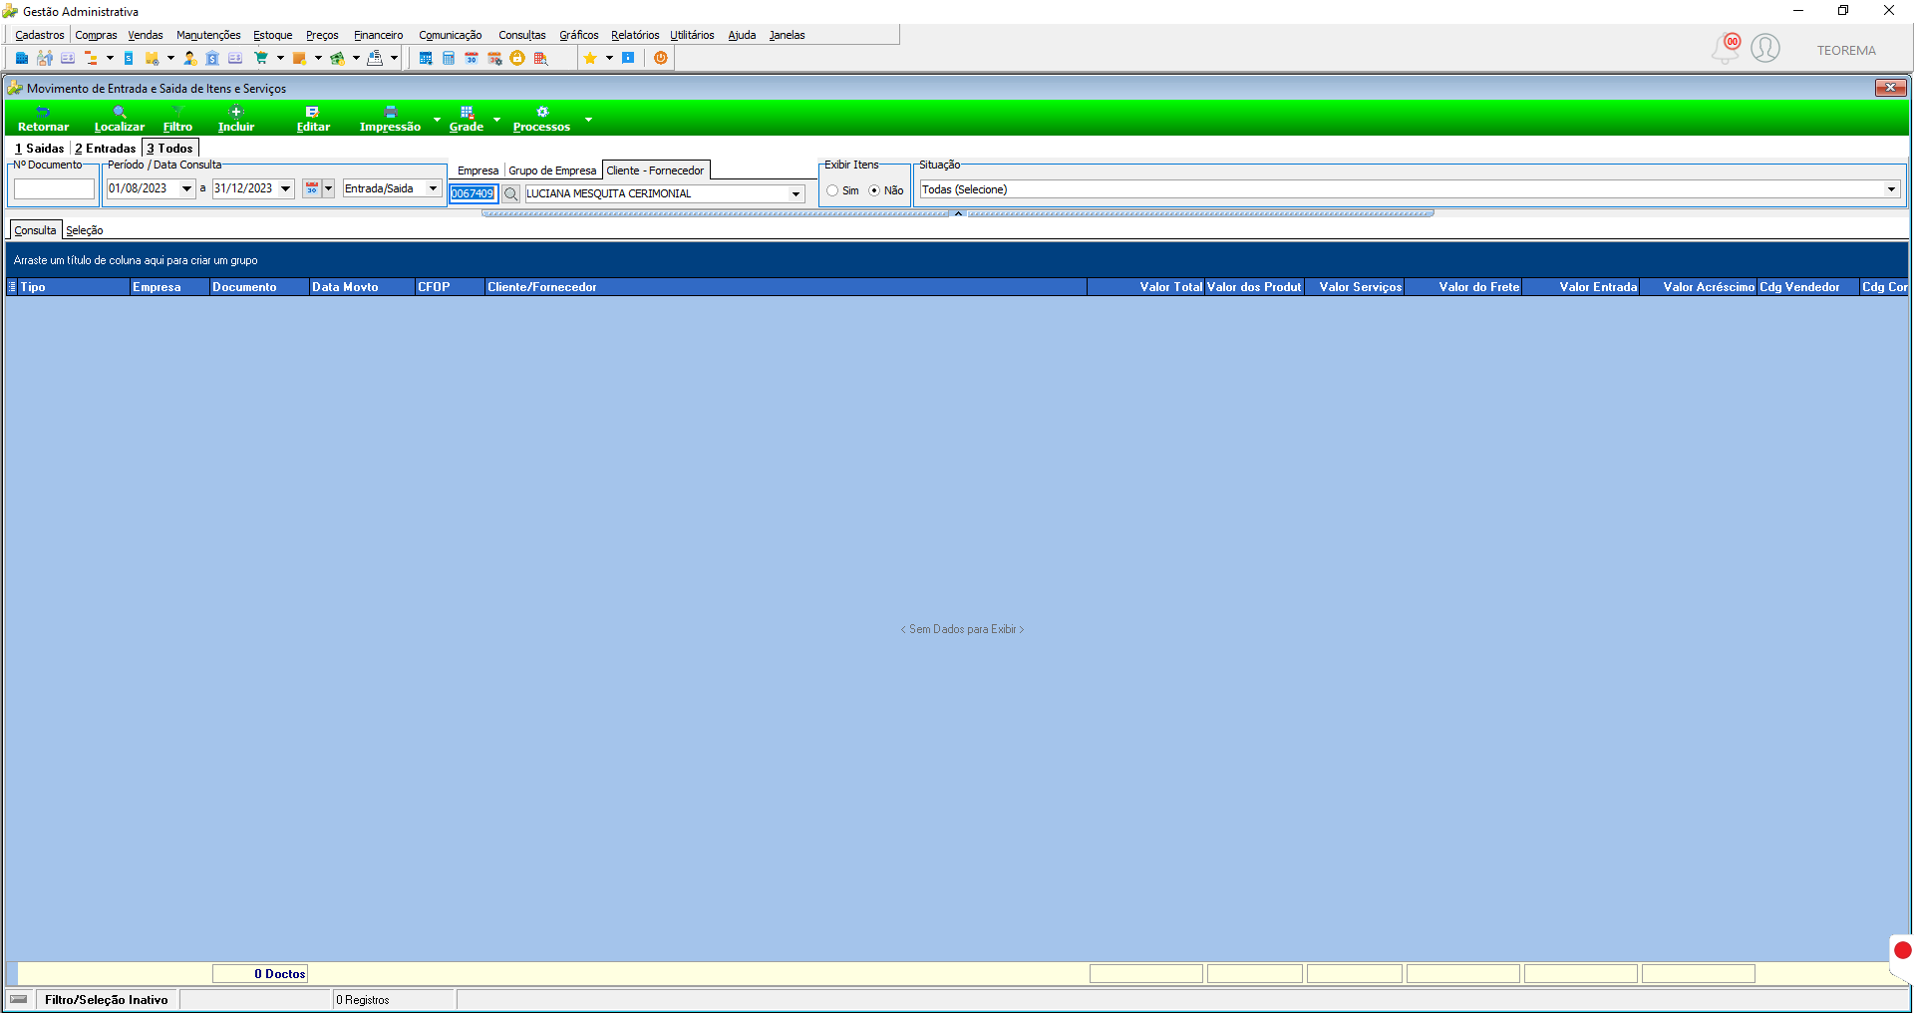Click the client code field 0067409
The height and width of the screenshot is (1013, 1914).
[473, 193]
